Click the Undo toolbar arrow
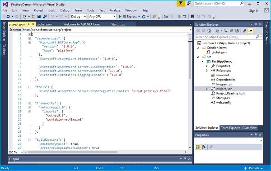This screenshot has width=271, height=171. [x=52, y=17]
